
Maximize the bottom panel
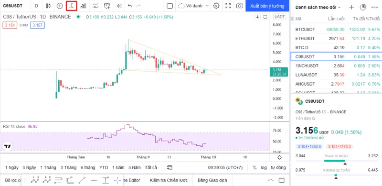[x=281, y=180]
